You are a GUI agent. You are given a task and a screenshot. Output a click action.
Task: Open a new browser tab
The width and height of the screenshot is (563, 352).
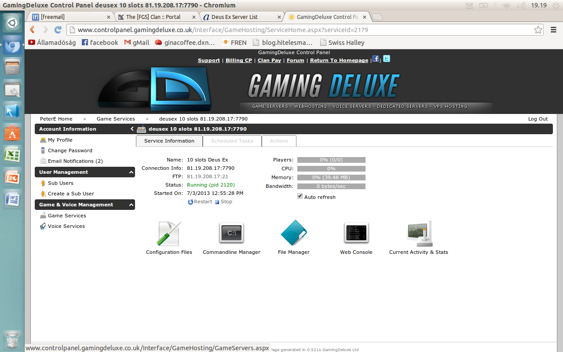[377, 17]
